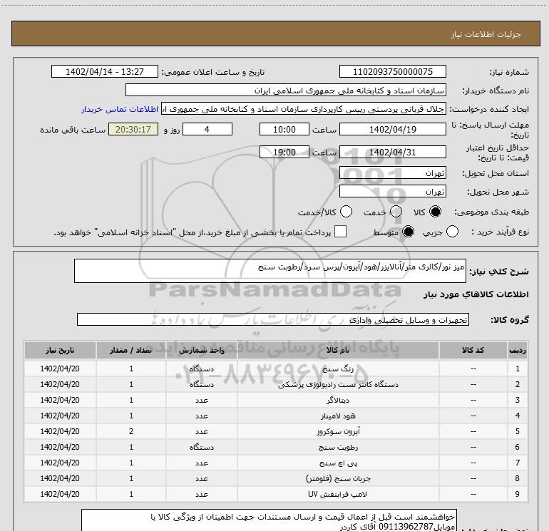Click the تعداد / مقدار column header
This screenshot has height=531, width=549.
click(131, 350)
